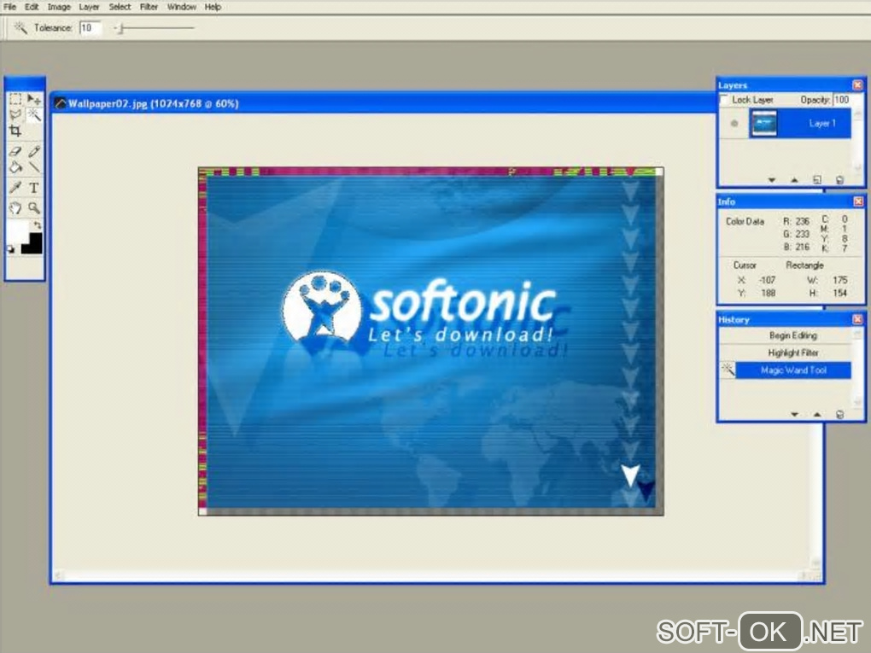Select the Text tool
Viewport: 871px width, 653px height.
click(x=34, y=188)
